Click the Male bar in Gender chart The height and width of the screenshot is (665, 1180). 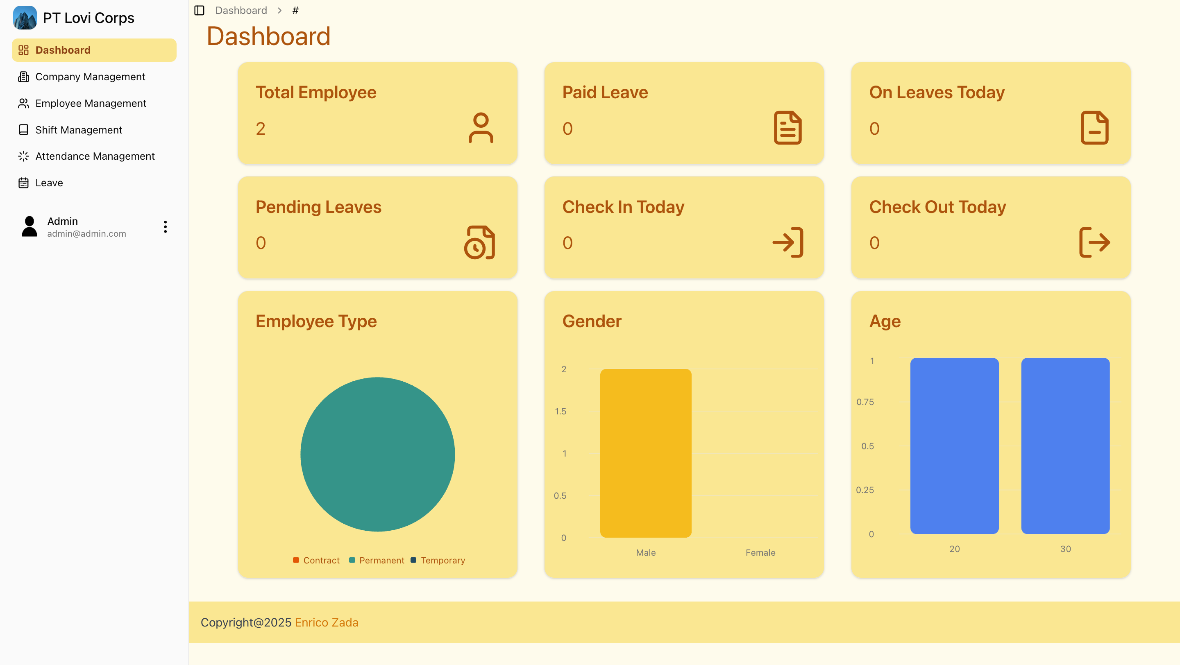tap(645, 452)
